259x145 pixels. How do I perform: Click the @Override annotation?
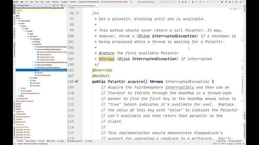click(x=102, y=70)
